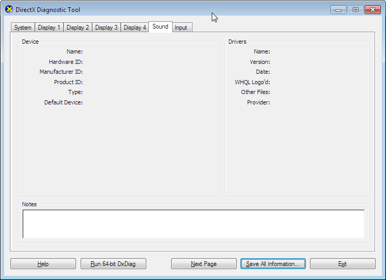Click the Help button

[x=43, y=264]
